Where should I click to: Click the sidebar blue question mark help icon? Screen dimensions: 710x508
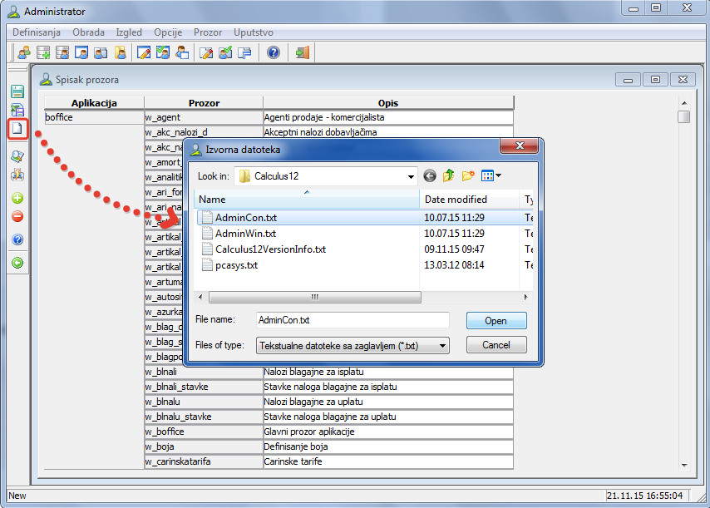17,239
